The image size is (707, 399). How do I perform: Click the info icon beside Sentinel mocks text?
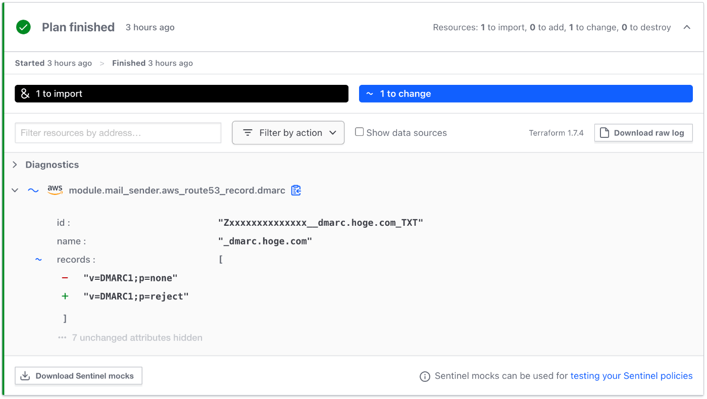coord(425,376)
